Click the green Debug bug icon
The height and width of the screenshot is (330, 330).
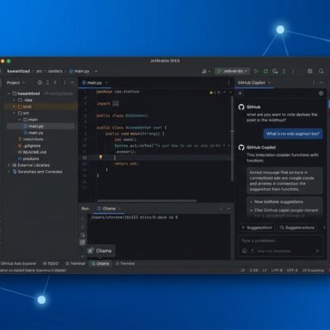266,71
